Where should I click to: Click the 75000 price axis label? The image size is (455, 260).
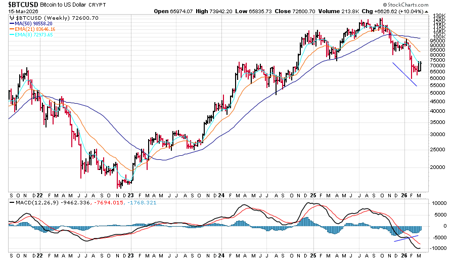pyautogui.click(x=437, y=60)
